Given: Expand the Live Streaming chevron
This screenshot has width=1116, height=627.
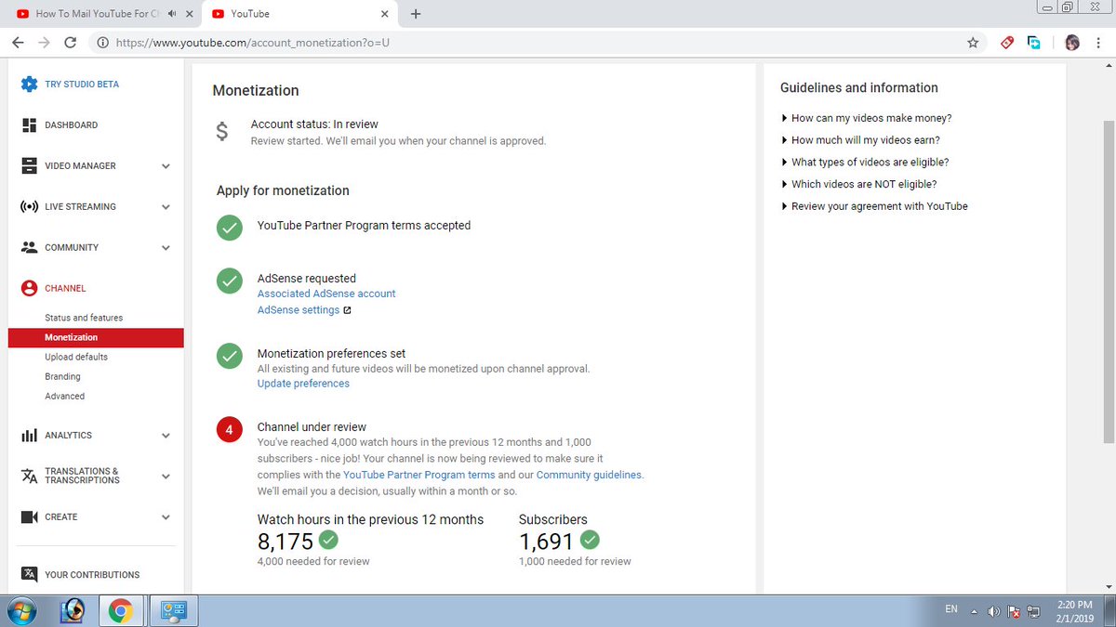Looking at the screenshot, I should tap(166, 207).
